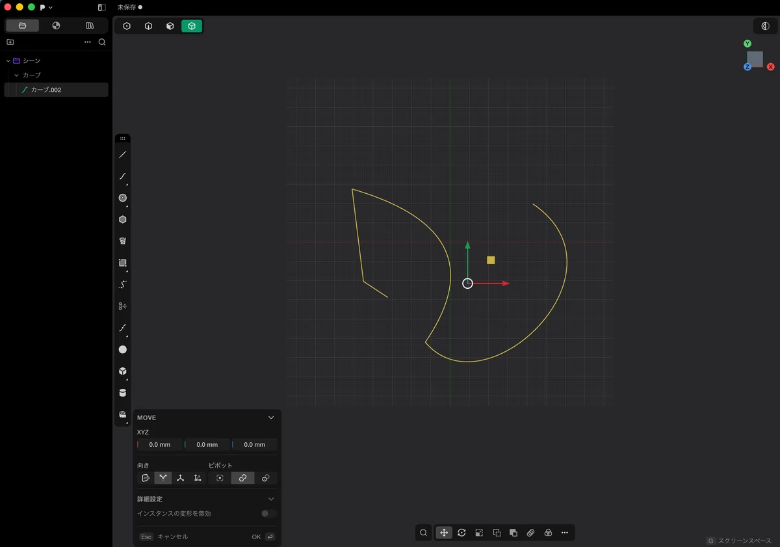Enable インスタンスの変形を無効 switch
This screenshot has height=547, width=780.
coord(269,514)
